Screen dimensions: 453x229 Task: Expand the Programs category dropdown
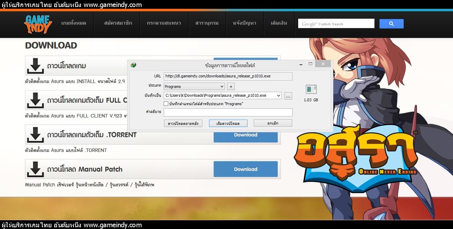click(x=222, y=87)
